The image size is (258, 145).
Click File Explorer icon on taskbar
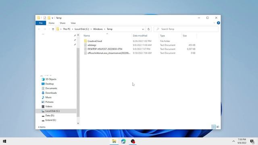(x=114, y=141)
